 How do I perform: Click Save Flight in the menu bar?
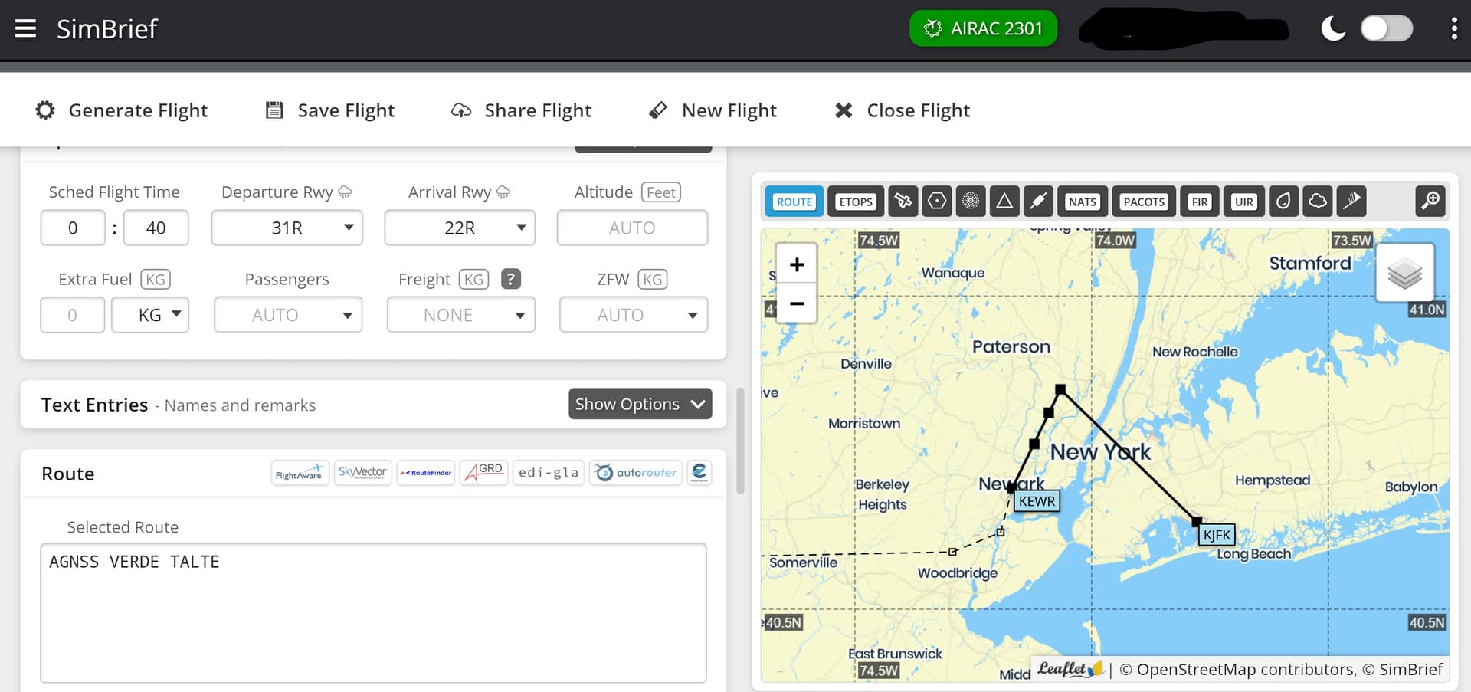pos(330,110)
